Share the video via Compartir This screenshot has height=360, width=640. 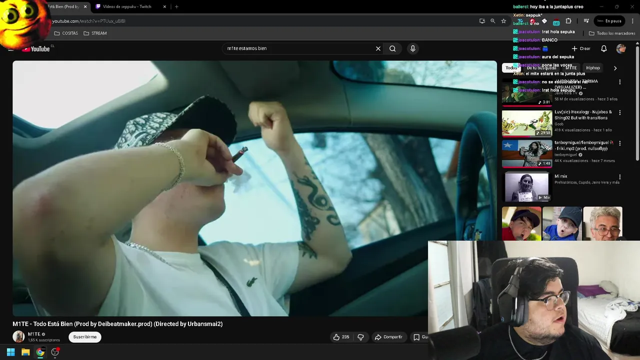[x=388, y=337]
